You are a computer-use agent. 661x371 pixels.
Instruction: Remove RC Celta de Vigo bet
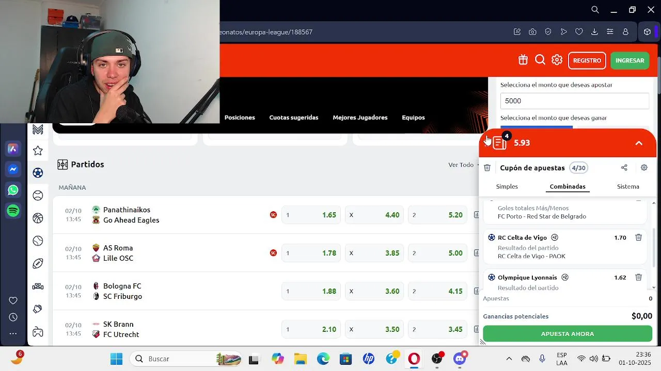638,238
